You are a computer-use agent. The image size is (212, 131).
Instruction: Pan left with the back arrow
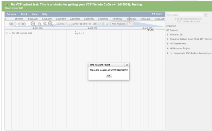tap(13, 24)
